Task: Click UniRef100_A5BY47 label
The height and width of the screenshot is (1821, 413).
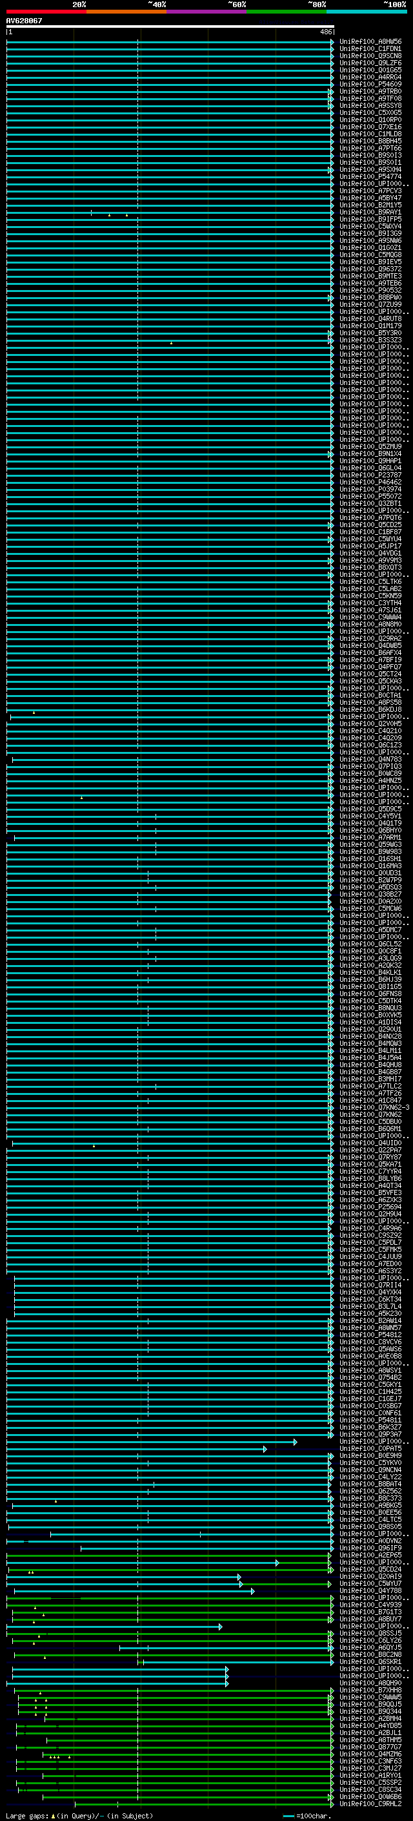Action: (x=370, y=198)
